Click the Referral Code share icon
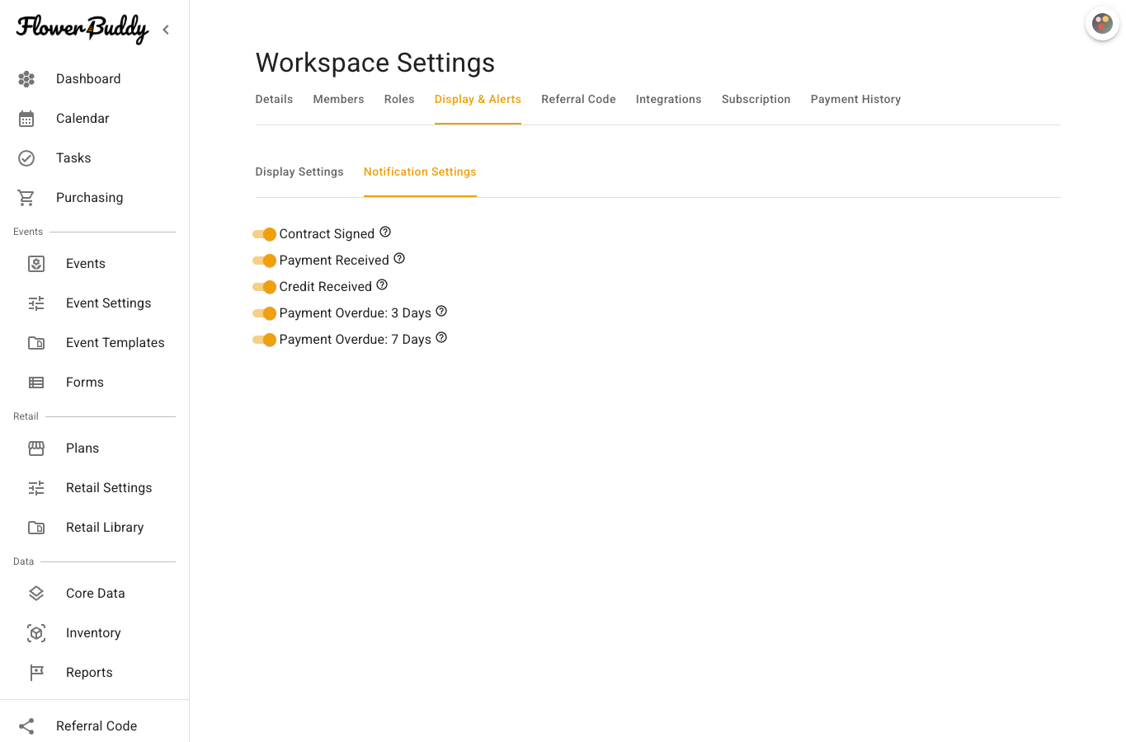Viewport: 1126px width, 742px height. (x=26, y=726)
